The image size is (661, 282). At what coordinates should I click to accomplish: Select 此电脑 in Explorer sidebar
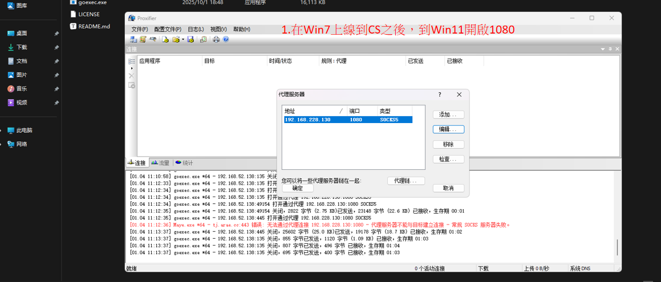coord(25,130)
